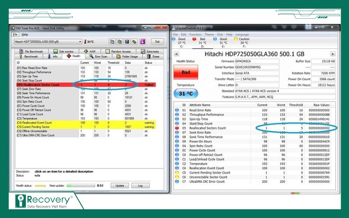Switch to the Disk monitor tab
The image size is (349, 218).
tap(63, 51)
